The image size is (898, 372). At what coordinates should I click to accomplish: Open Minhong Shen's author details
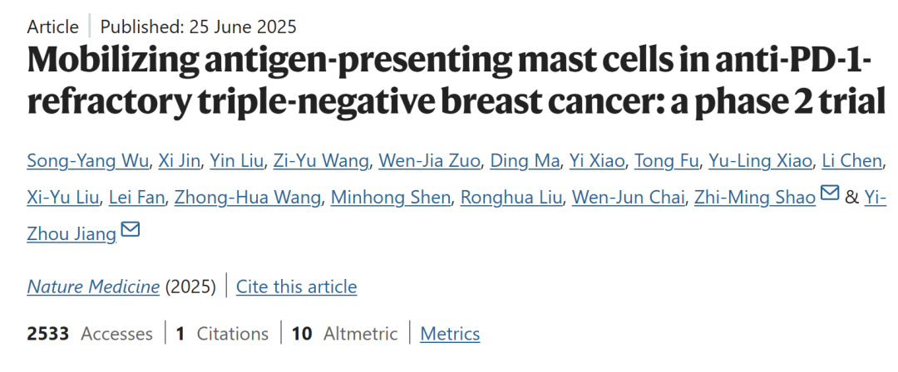(391, 198)
